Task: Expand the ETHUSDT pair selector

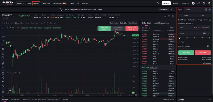Action: pyautogui.click(x=8, y=15)
